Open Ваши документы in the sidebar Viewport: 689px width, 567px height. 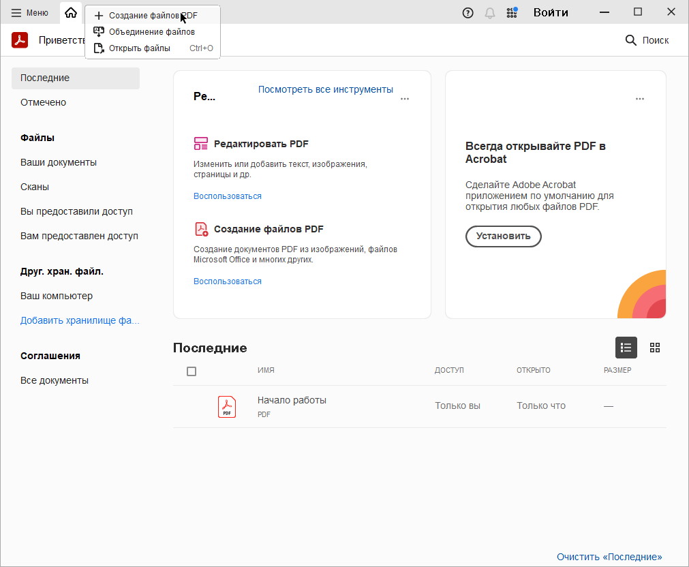tap(59, 163)
